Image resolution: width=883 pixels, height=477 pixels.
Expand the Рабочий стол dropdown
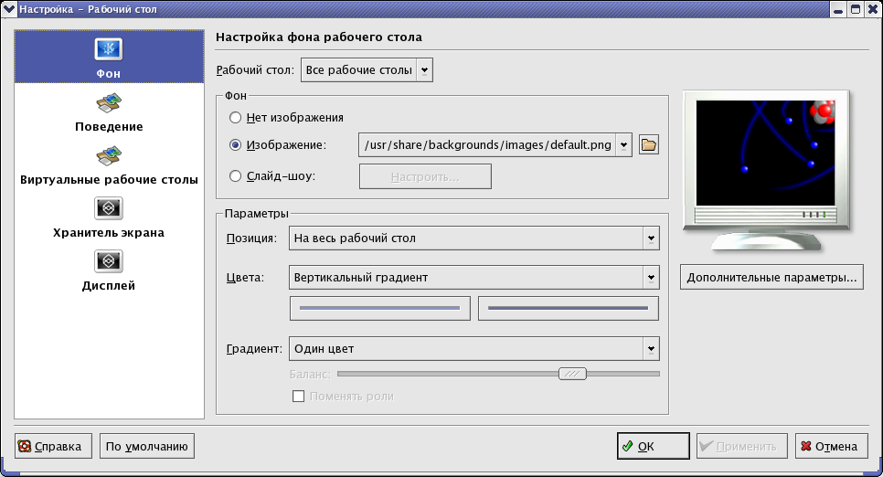pyautogui.click(x=367, y=70)
